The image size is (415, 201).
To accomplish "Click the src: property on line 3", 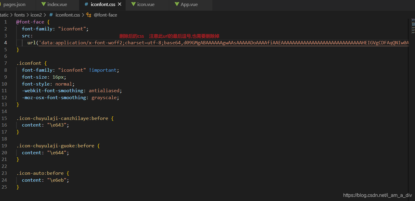I will (27, 36).
